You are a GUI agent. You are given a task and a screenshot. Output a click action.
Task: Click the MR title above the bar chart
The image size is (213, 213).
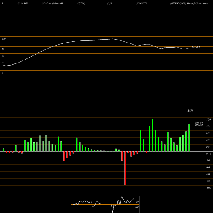pos(190,111)
